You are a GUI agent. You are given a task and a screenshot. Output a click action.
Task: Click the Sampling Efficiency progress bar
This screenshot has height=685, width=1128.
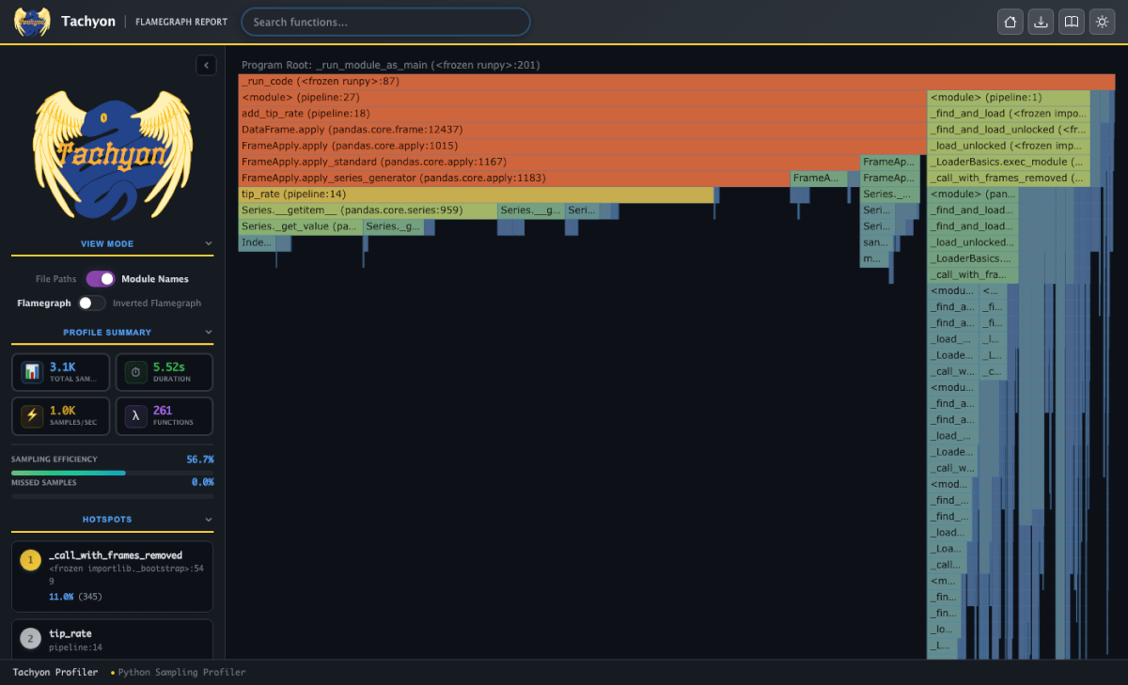[112, 473]
